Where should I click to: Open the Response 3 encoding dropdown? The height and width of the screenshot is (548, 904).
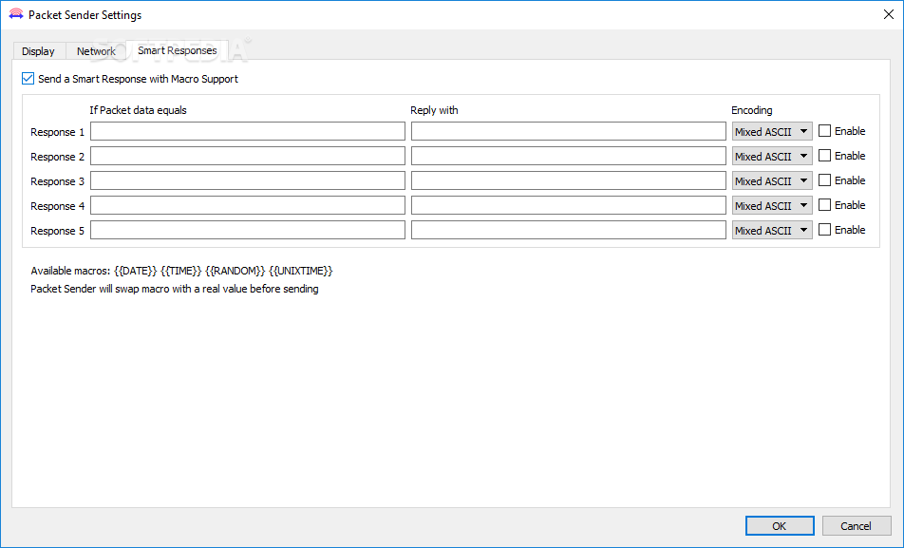(772, 181)
